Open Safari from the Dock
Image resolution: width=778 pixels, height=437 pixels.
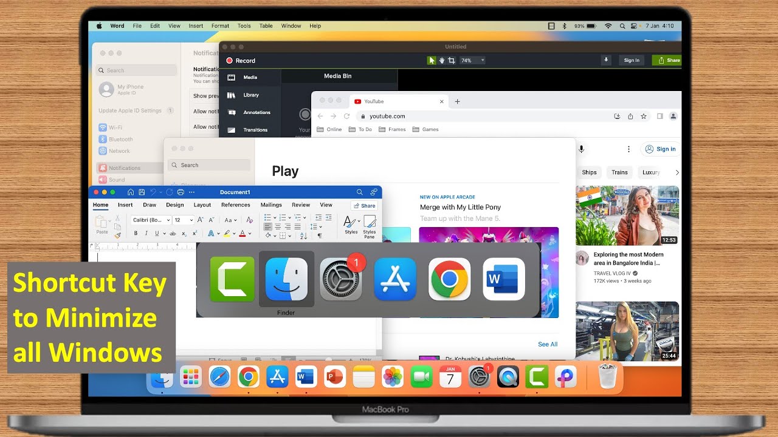pos(220,378)
